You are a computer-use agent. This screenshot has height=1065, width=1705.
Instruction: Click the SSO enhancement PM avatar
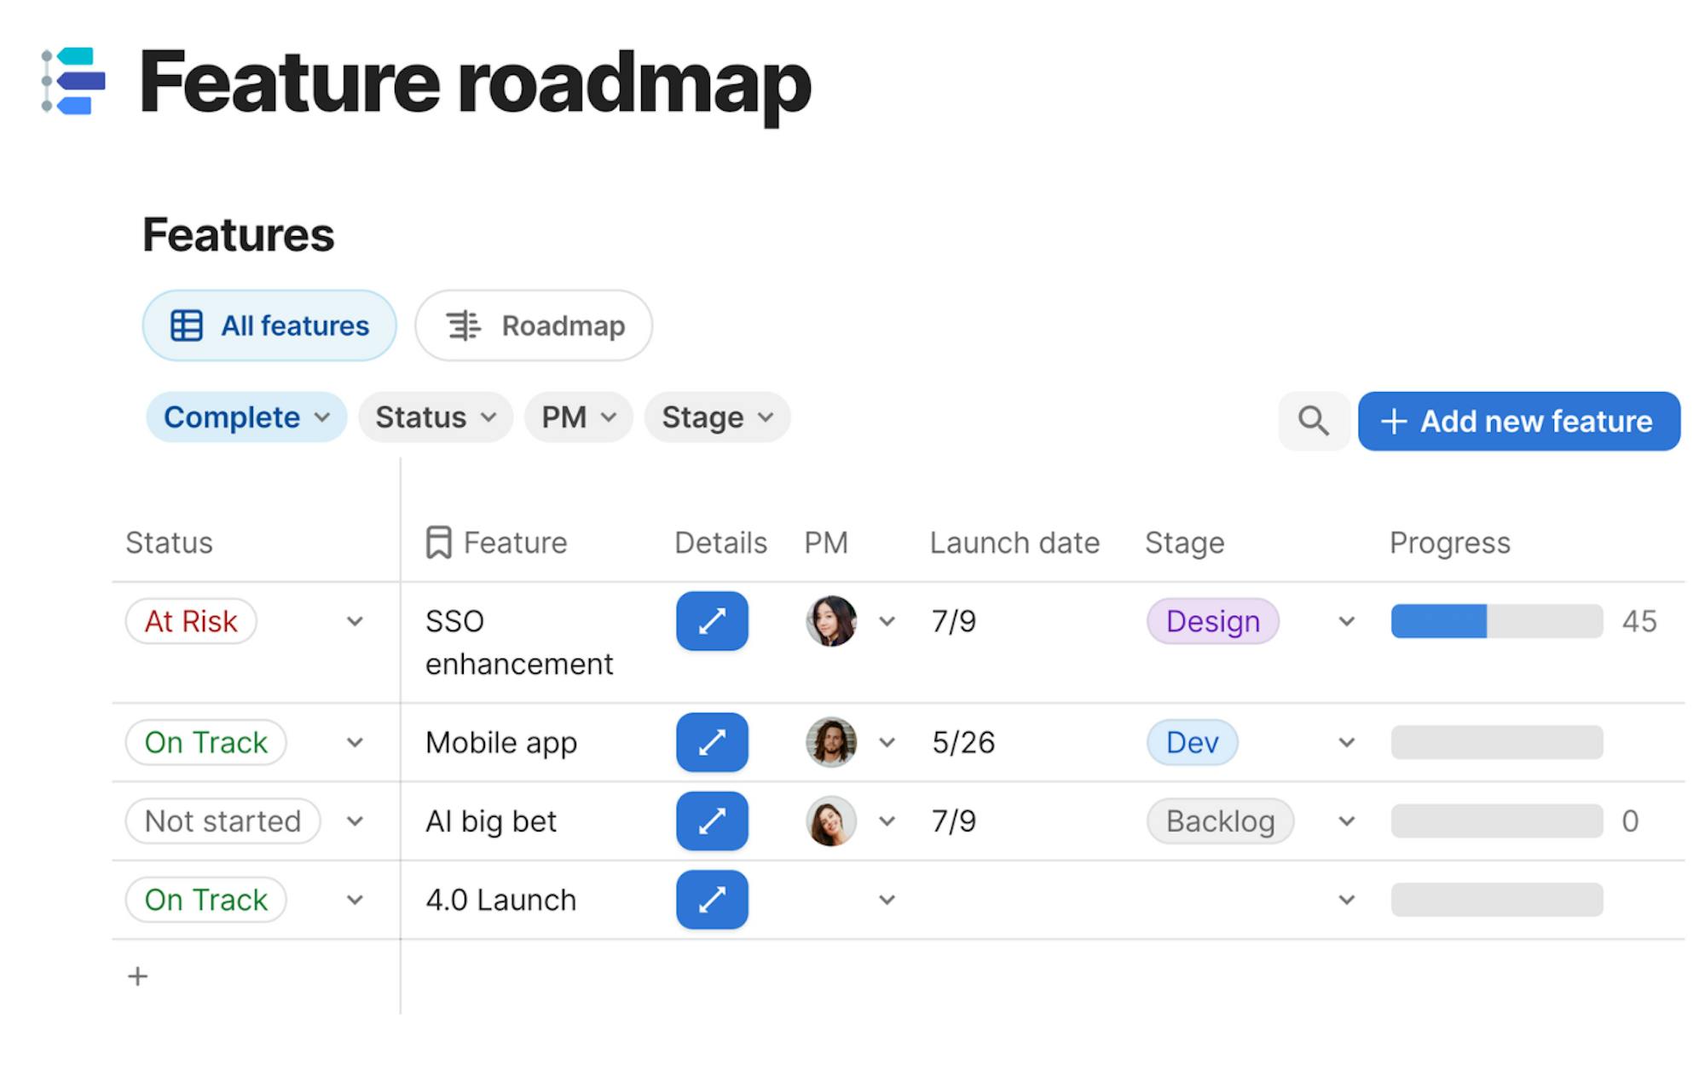point(831,621)
